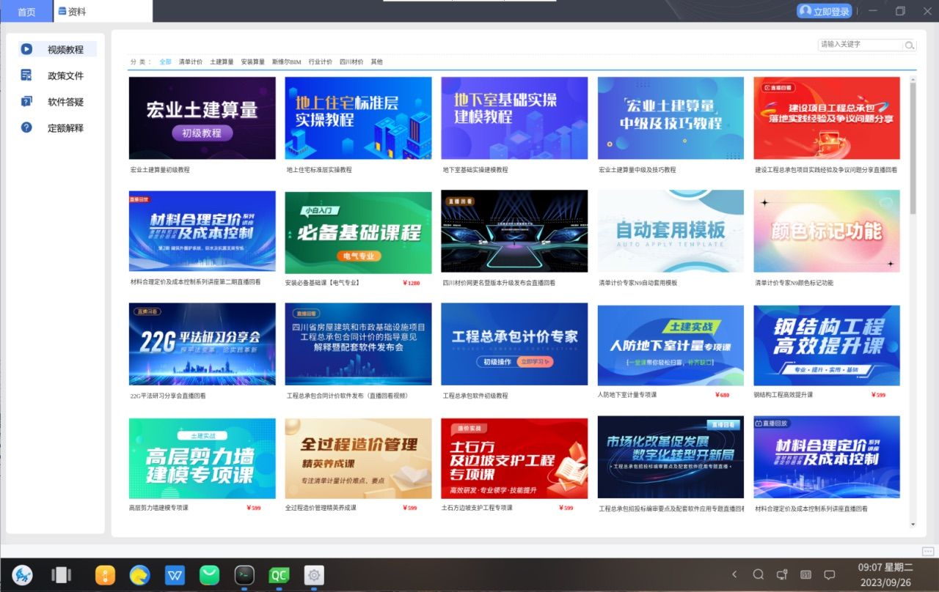Open 市场化改革促发展 thumbnail
Viewport: 939px width, 592px height.
(x=671, y=457)
